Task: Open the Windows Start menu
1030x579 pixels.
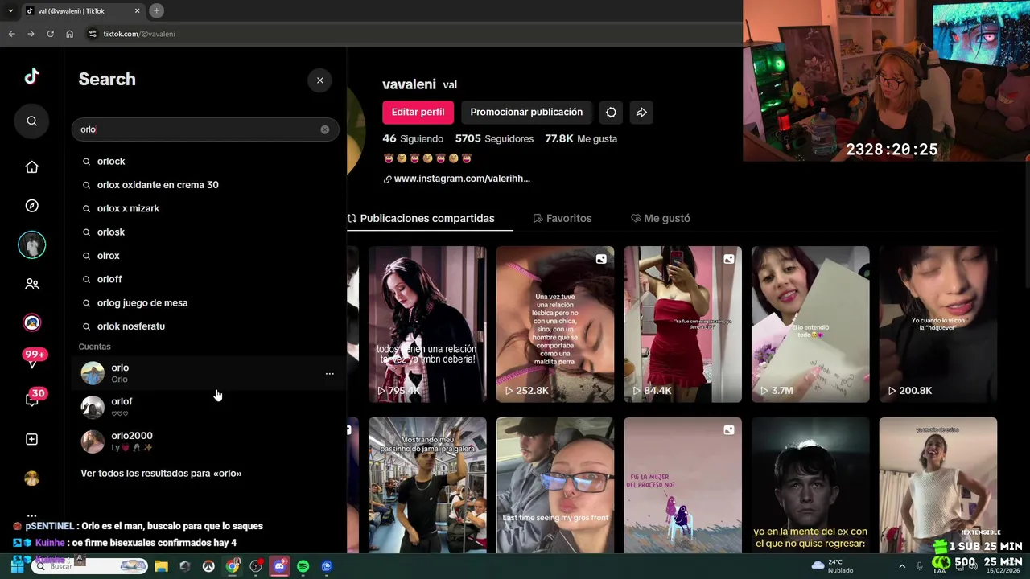Action: [x=17, y=566]
